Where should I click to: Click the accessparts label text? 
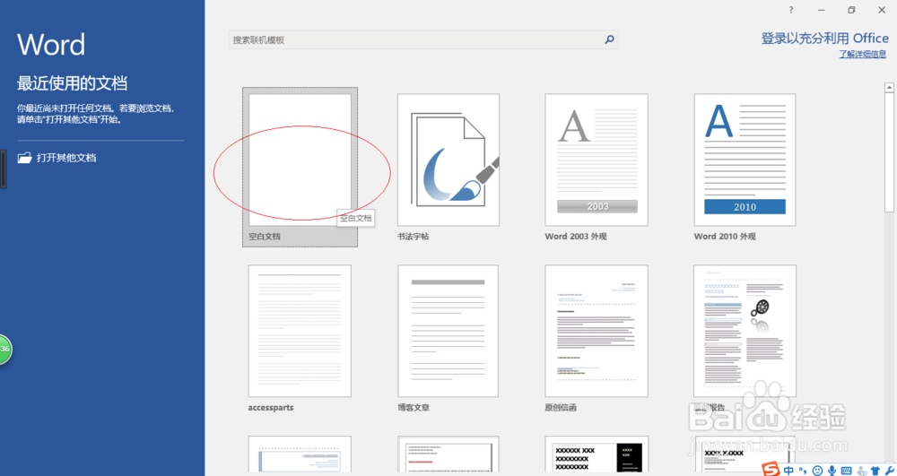pos(271,408)
